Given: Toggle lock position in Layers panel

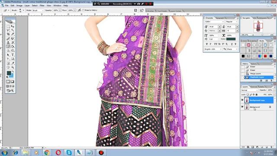Looking at the screenshot, I should (254, 94).
